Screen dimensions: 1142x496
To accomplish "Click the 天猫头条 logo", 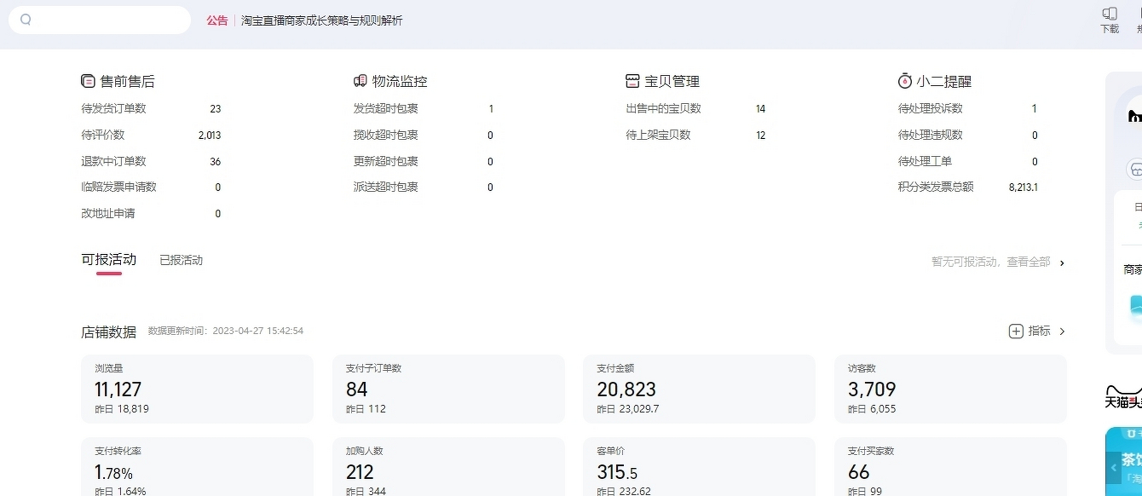I will tap(1123, 397).
